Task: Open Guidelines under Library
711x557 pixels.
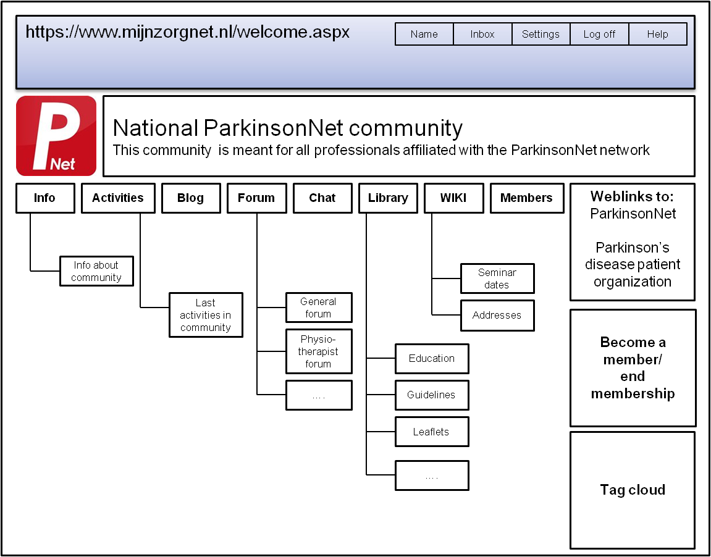Action: click(431, 395)
